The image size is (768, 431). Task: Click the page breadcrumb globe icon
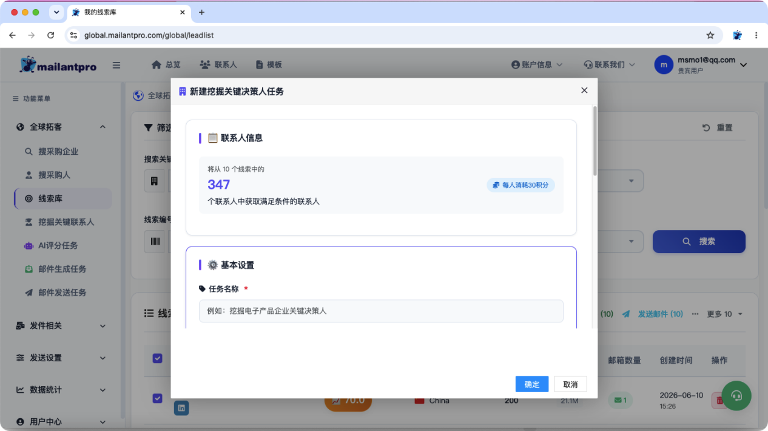[138, 95]
